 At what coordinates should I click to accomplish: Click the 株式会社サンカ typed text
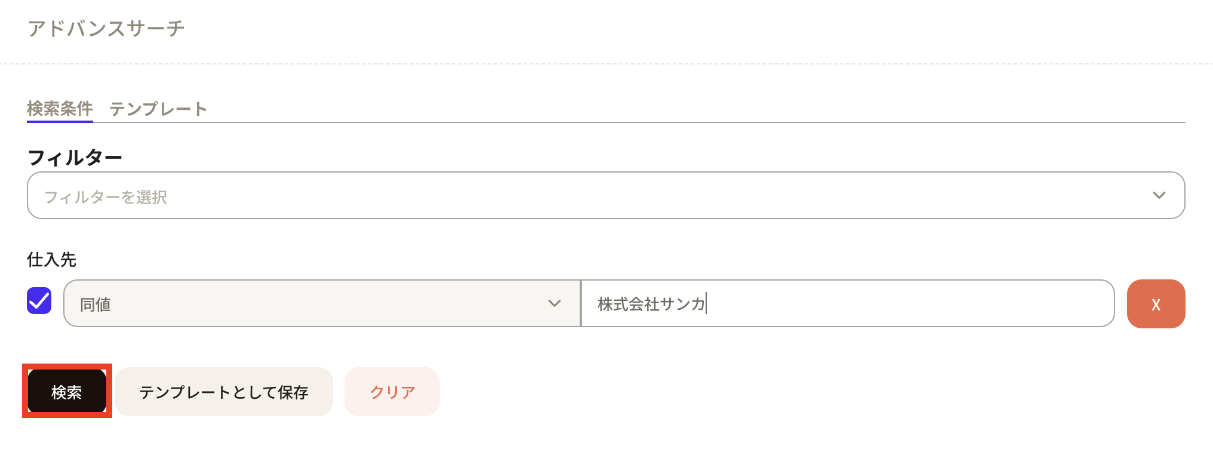pyautogui.click(x=651, y=304)
